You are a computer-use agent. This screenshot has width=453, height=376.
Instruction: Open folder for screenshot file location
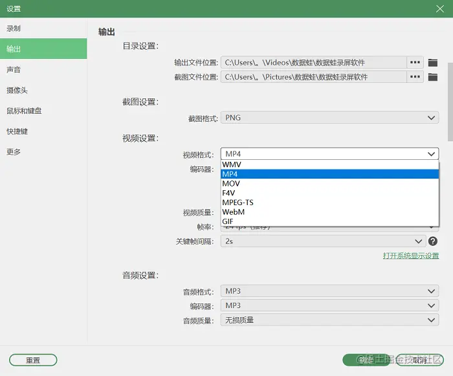432,77
